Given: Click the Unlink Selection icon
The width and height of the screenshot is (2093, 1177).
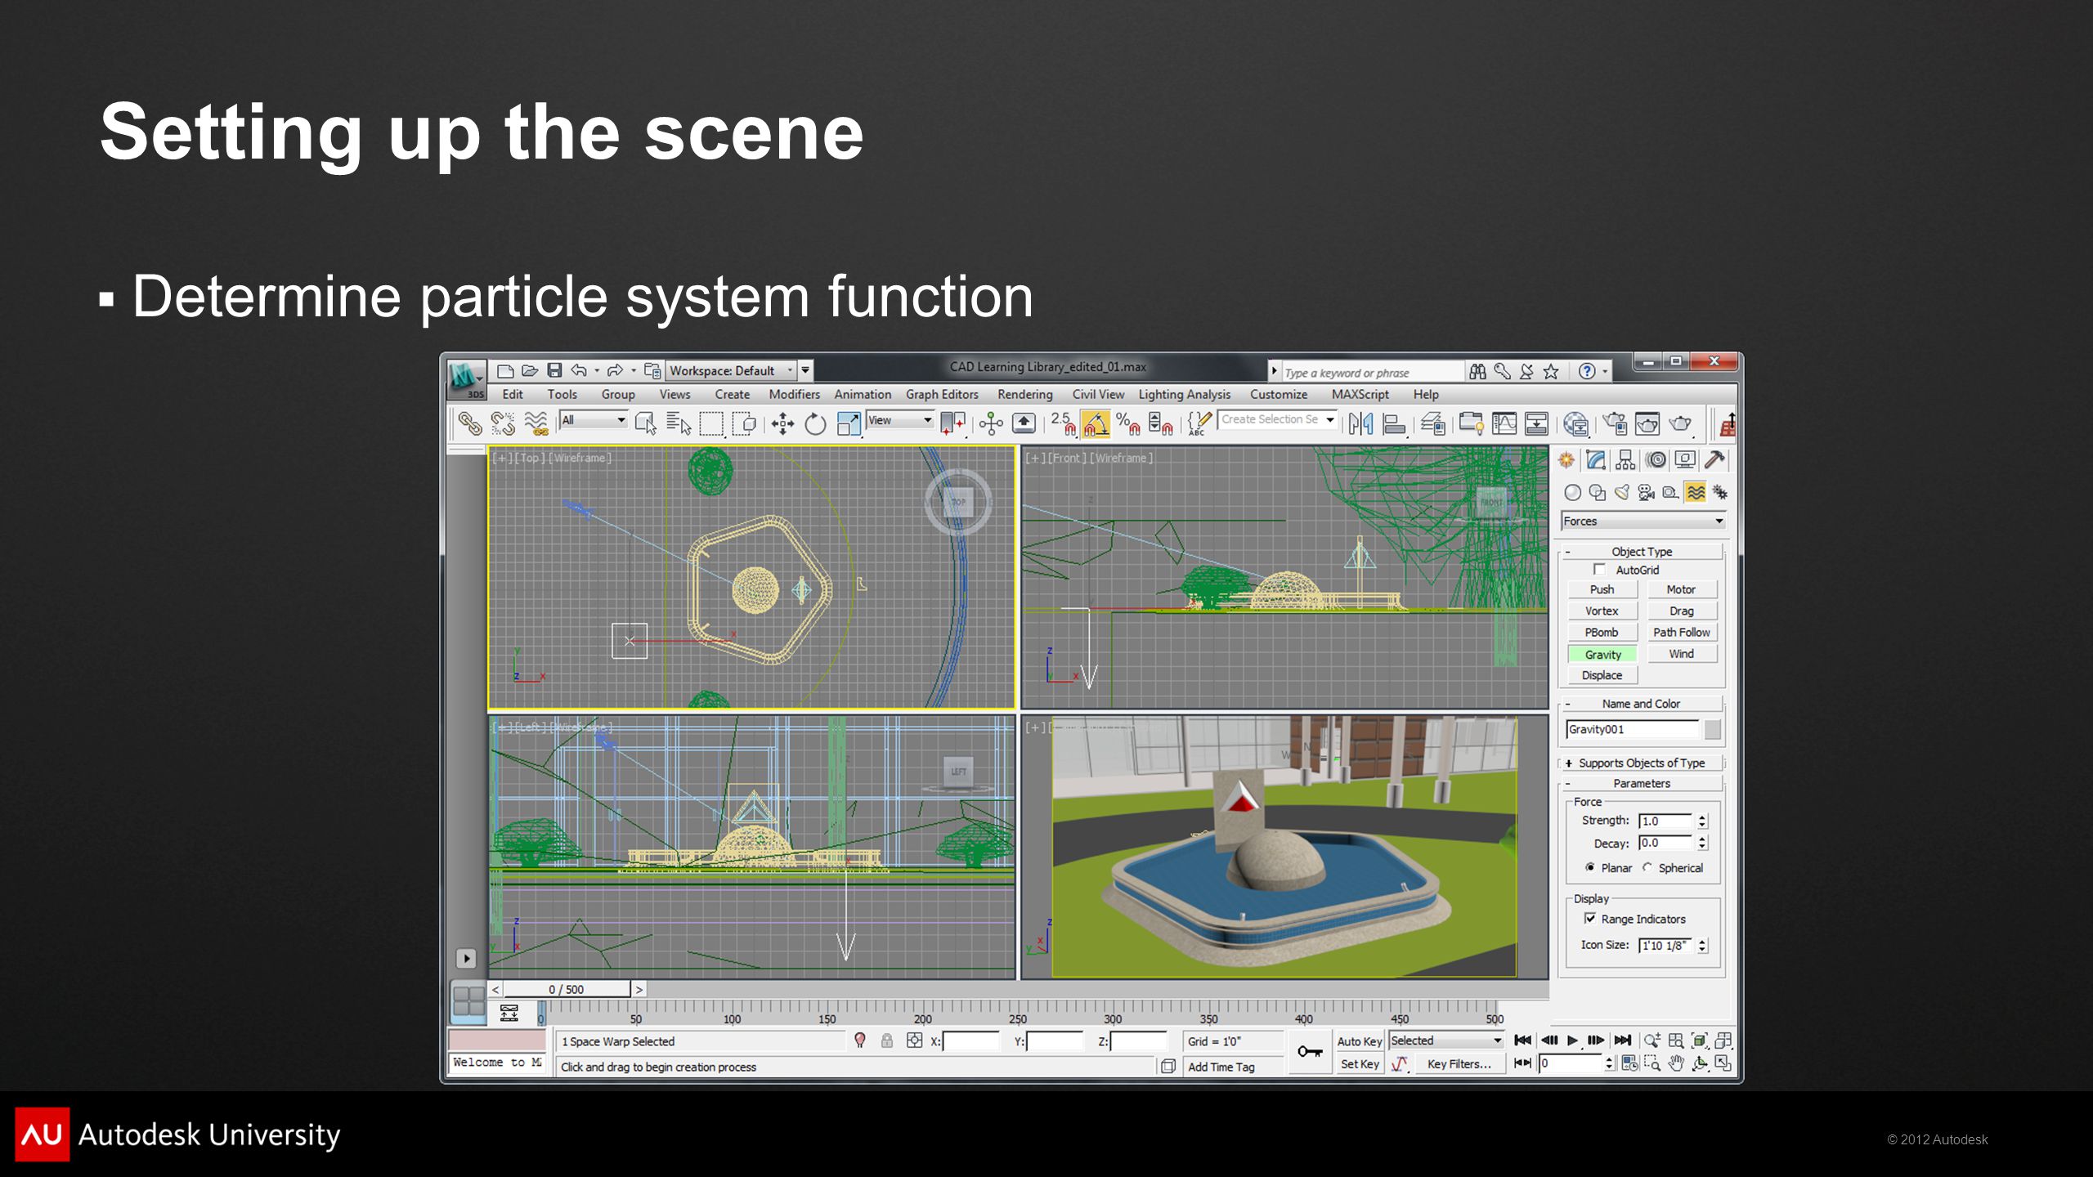Looking at the screenshot, I should 502,423.
